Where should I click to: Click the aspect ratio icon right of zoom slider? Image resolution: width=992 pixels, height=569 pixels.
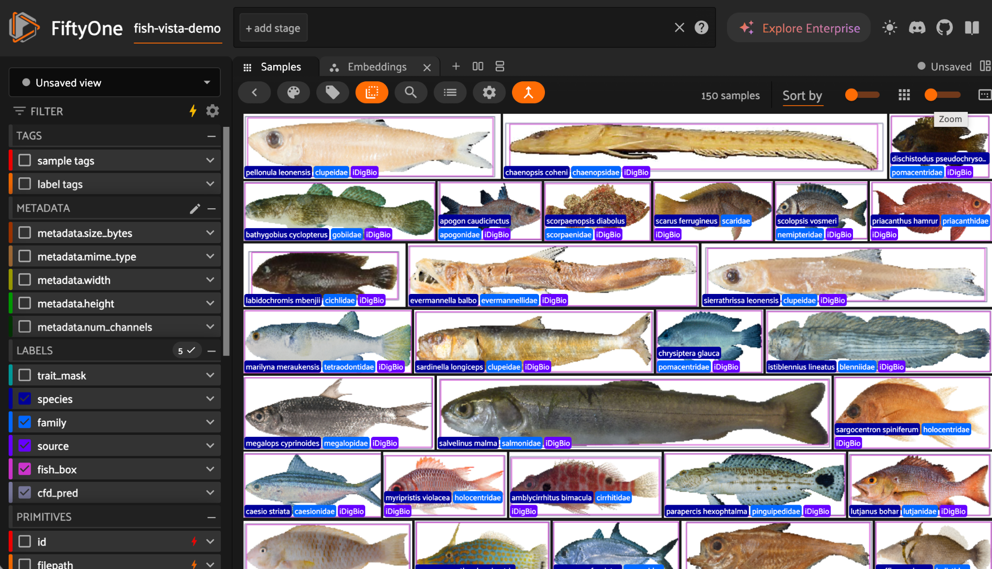tap(984, 95)
